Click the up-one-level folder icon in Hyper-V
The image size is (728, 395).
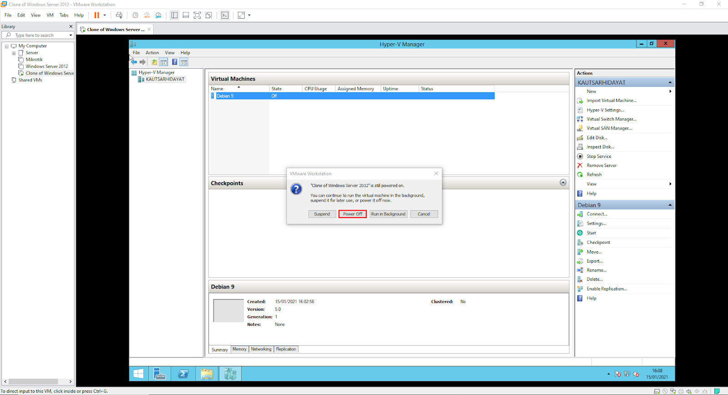point(154,62)
